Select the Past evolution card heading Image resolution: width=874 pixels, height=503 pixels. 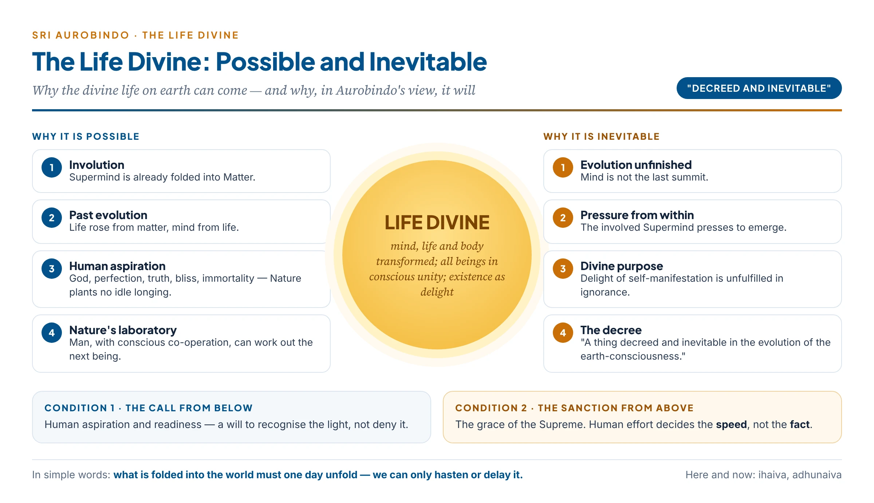[x=108, y=215]
